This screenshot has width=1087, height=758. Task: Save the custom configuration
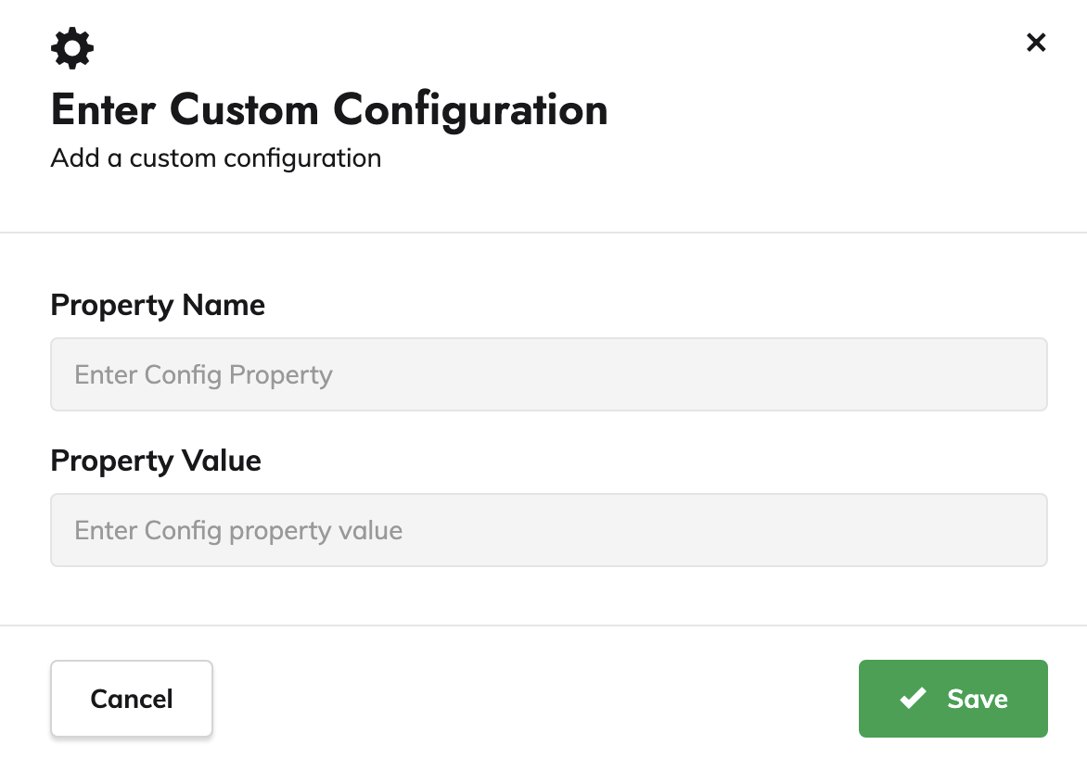point(953,699)
